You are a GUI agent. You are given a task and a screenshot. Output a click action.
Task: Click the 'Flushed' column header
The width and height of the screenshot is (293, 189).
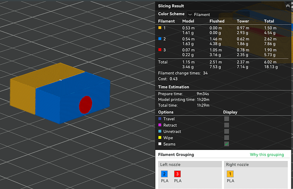coord(217,21)
